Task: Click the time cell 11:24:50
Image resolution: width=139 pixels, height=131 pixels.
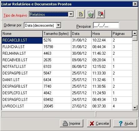Action: pyautogui.click(x=102, y=93)
